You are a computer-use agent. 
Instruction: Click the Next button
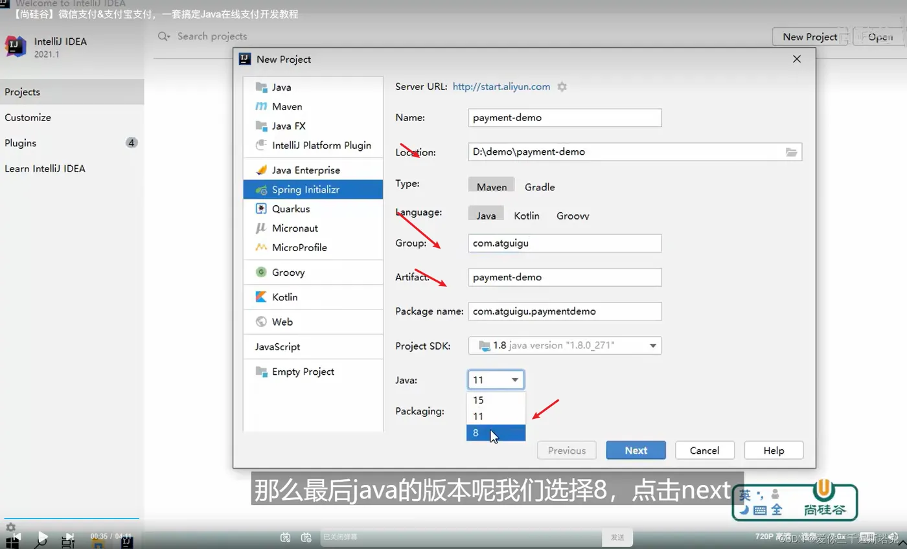pyautogui.click(x=636, y=451)
